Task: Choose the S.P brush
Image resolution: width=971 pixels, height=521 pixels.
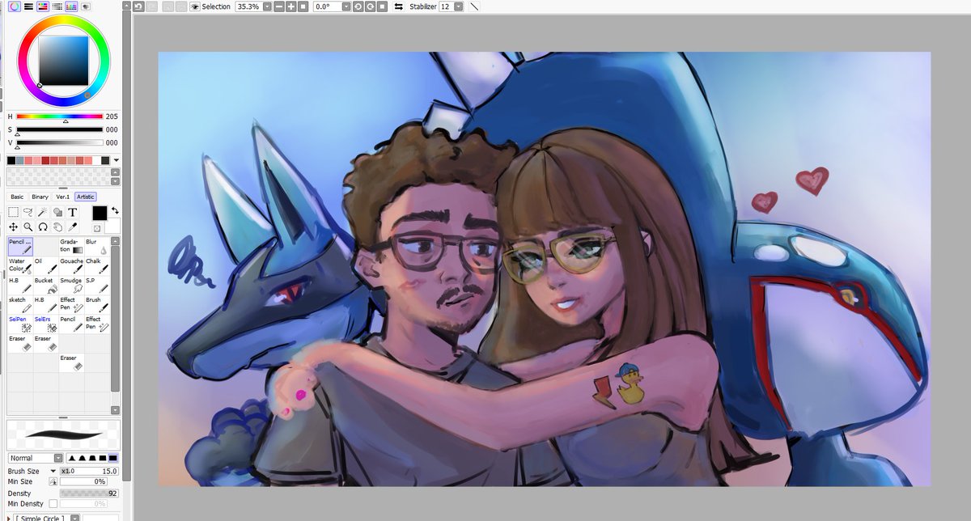Action: (97, 285)
